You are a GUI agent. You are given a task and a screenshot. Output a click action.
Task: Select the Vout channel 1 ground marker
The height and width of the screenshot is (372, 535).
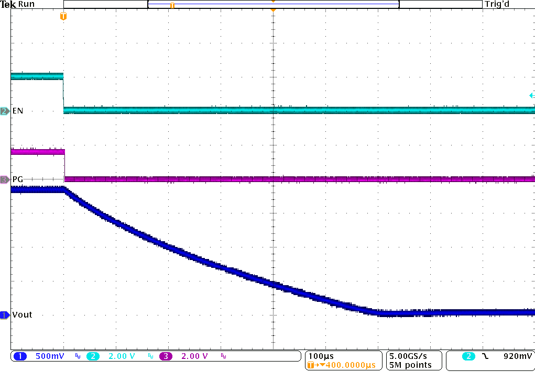(5, 315)
